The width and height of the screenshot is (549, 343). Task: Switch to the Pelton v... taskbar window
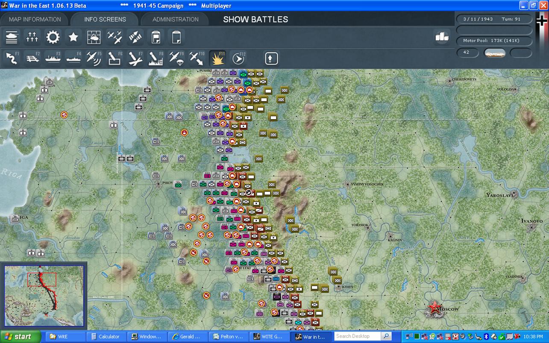click(229, 337)
